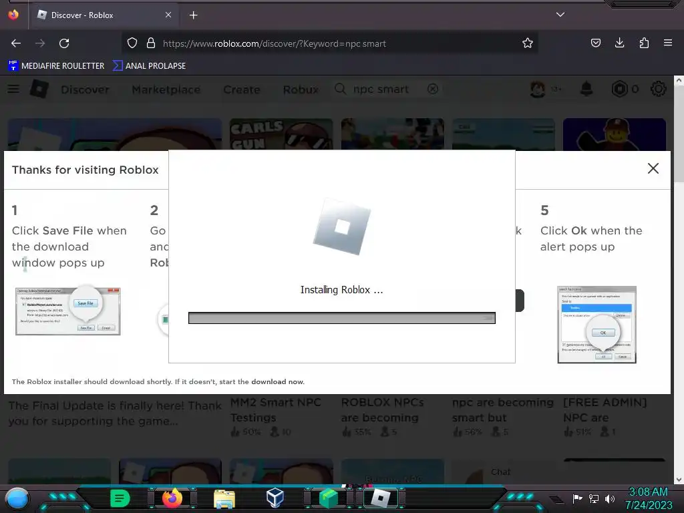Expand the list all tabs chevron
Viewport: 684px width, 513px height.
(560, 15)
